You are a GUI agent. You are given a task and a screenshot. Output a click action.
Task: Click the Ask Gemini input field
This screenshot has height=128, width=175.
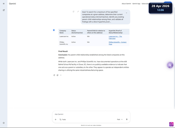[x=91, y=114]
